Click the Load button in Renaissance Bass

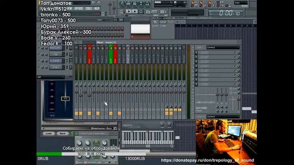[49, 133]
